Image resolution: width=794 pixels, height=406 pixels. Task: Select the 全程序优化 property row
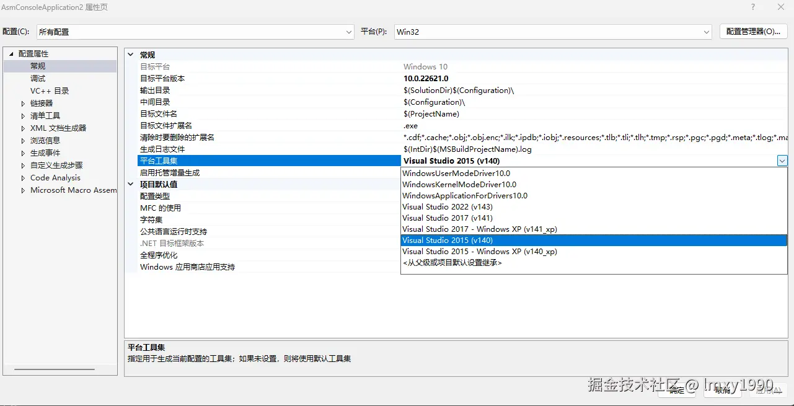pos(269,255)
